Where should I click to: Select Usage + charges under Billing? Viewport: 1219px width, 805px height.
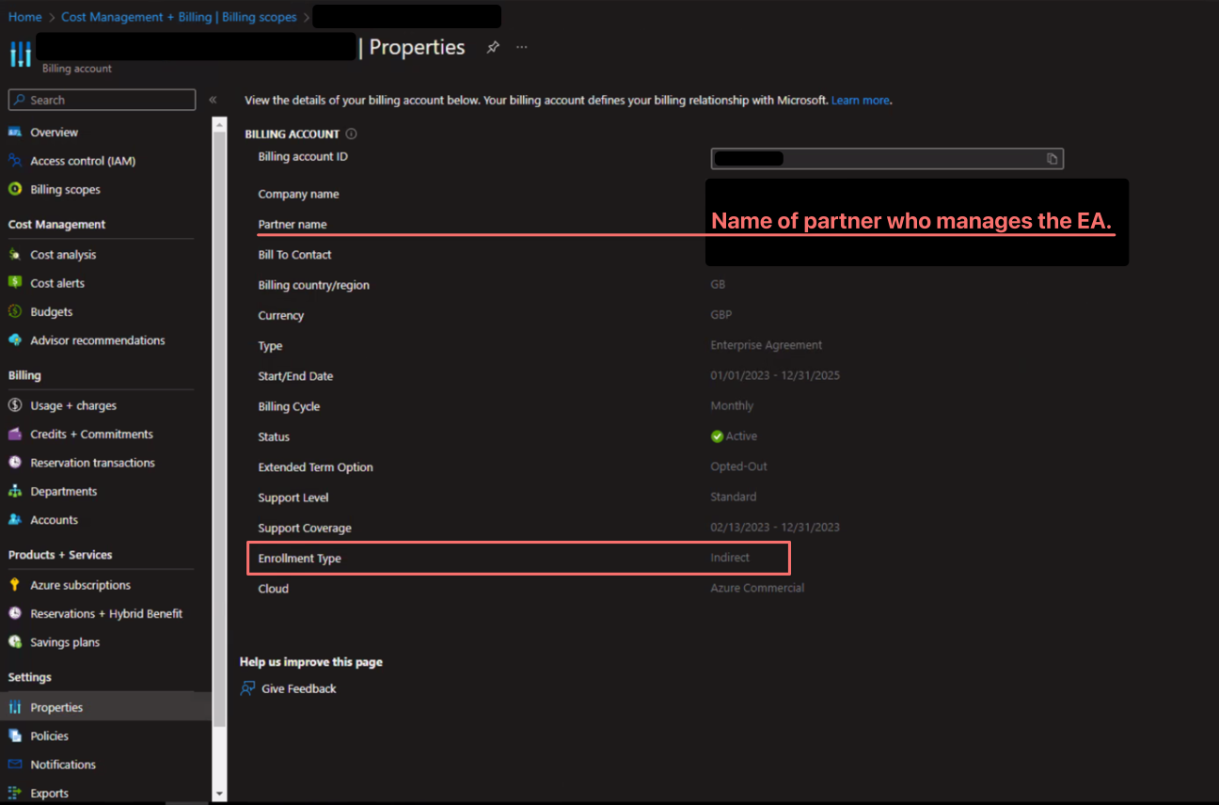(73, 405)
